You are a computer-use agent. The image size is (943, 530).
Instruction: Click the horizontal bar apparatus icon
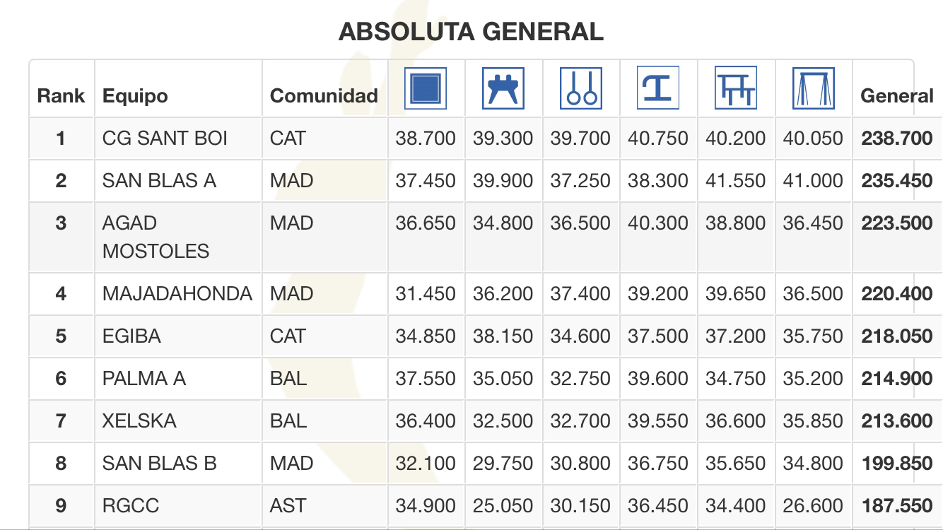click(814, 88)
